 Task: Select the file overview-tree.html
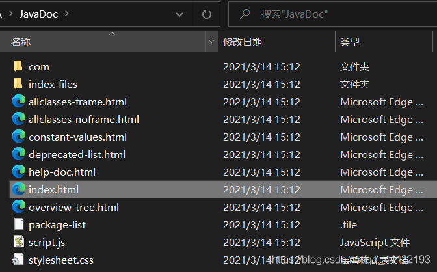pos(74,208)
